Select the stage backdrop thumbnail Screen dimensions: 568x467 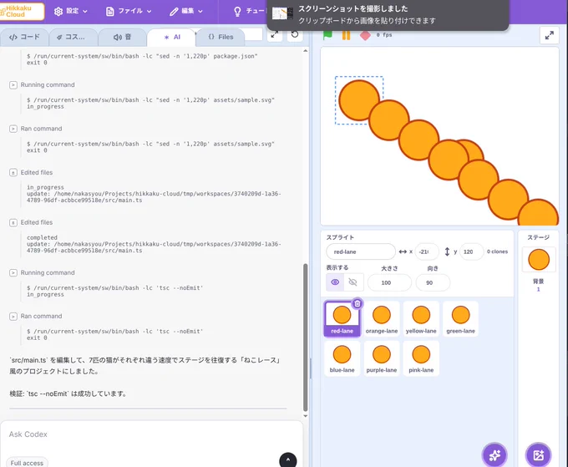pyautogui.click(x=539, y=260)
